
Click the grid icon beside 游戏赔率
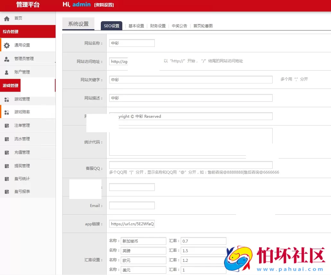pyautogui.click(x=7, y=112)
